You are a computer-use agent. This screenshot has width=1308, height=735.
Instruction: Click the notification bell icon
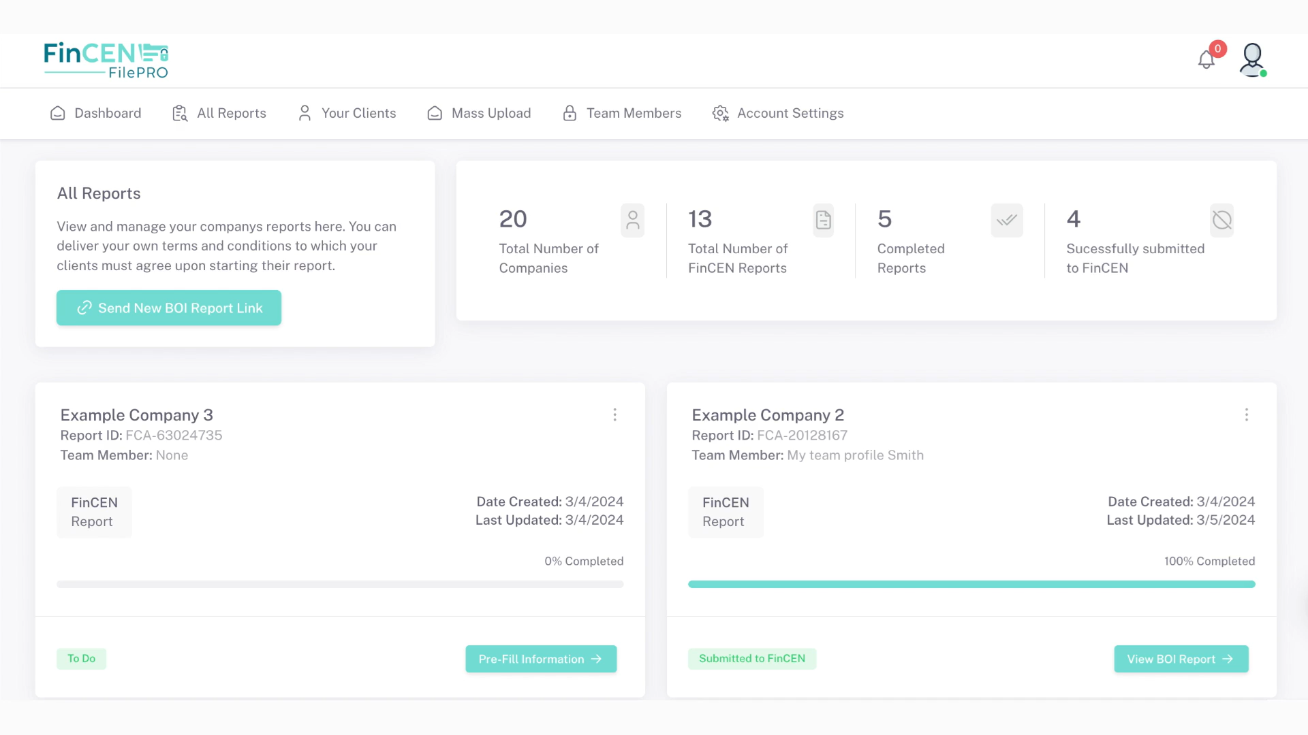pos(1206,60)
